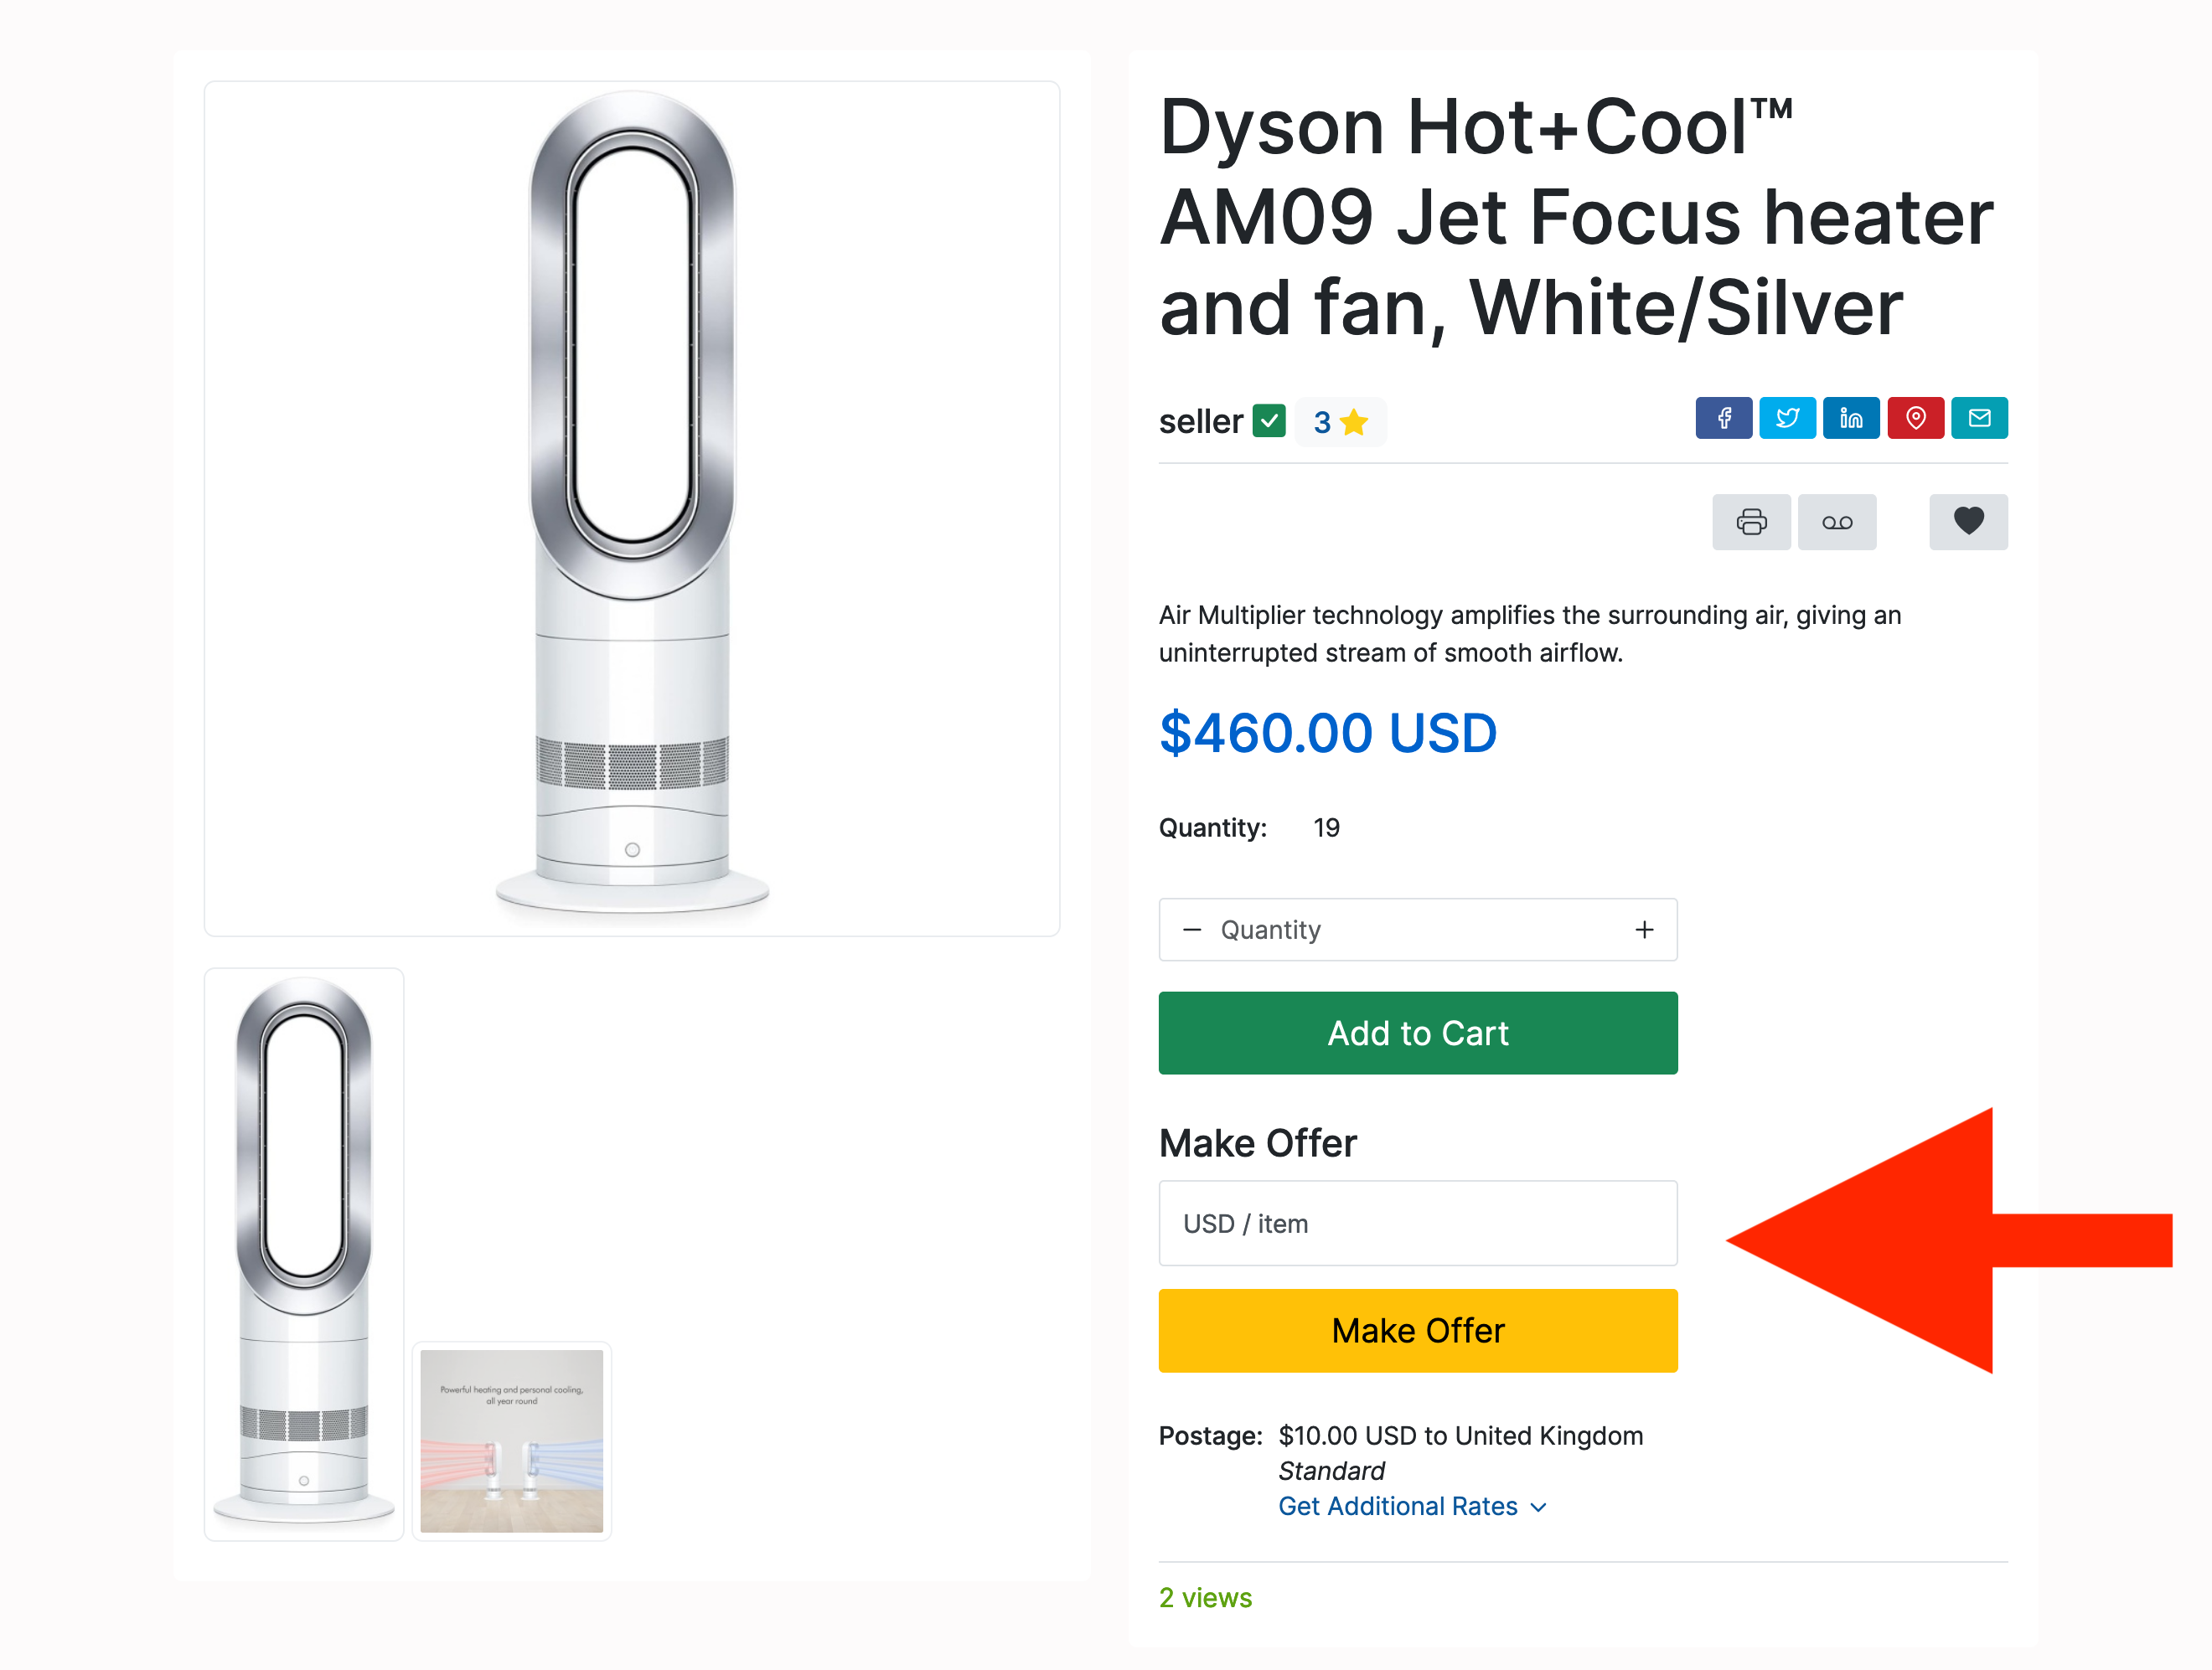Select the heating and cooling thumbnail
Image resolution: width=2212 pixels, height=1670 pixels.
coord(512,1441)
